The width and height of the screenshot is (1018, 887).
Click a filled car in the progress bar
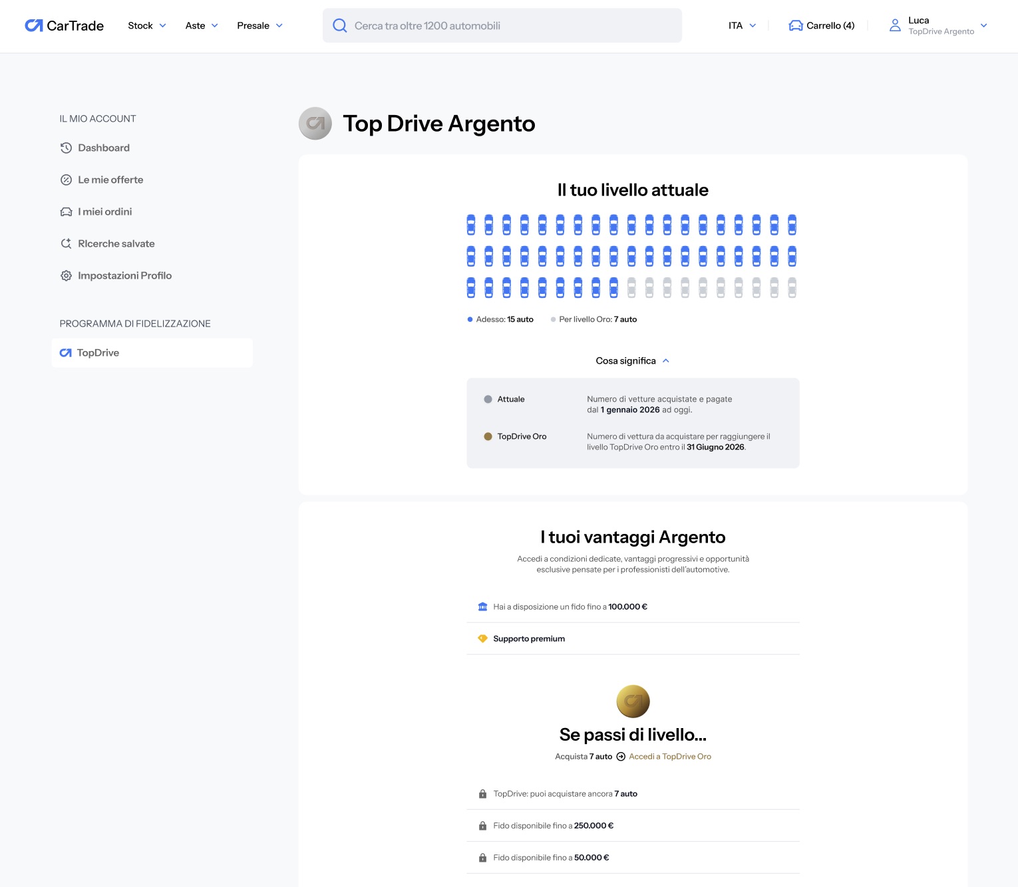(x=472, y=225)
